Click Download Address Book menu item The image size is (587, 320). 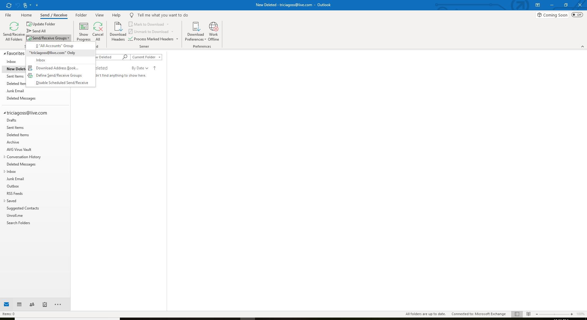click(61, 68)
